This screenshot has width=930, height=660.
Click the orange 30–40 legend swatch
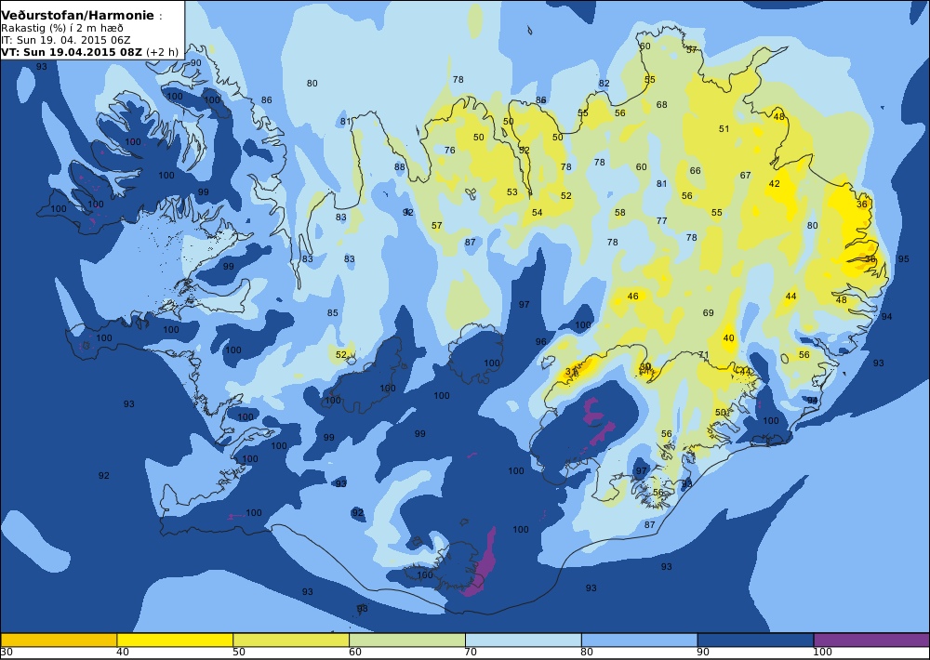59,640
